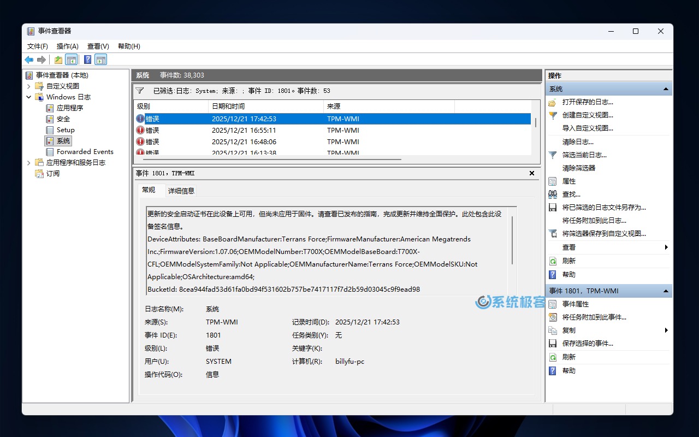Click the binoculars 查找 icon

tap(553, 194)
